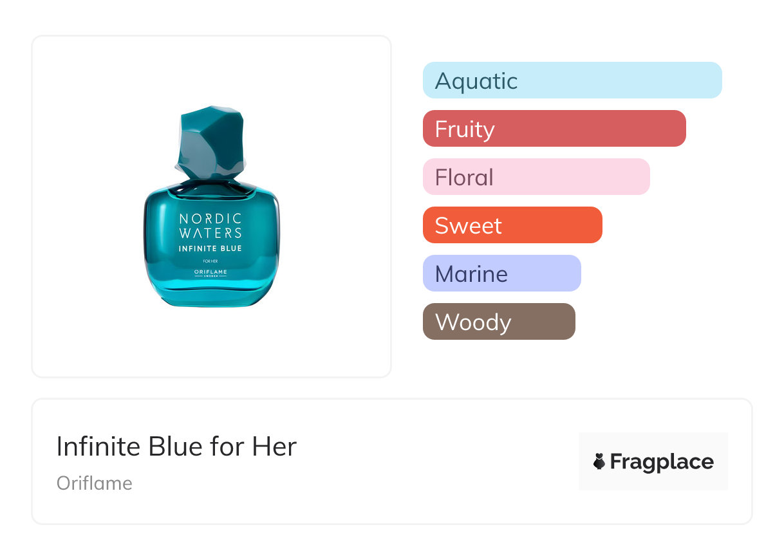Open the Infinite Blue for Her title
Viewport: 784px width, 556px height.
pos(176,447)
